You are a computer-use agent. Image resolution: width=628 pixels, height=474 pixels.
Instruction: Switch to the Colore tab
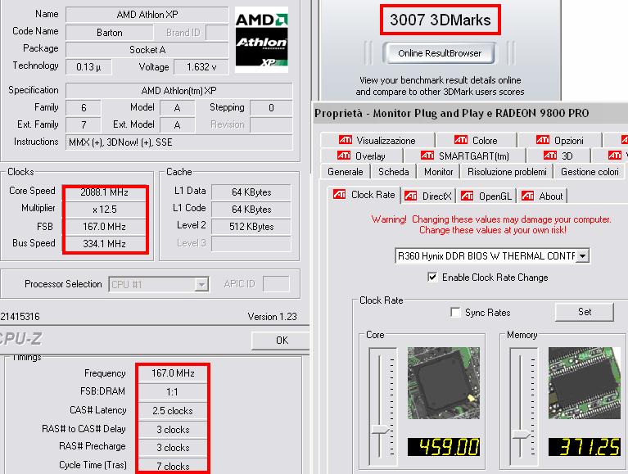tap(477, 141)
